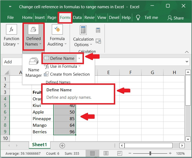
Task: Switch to the Insert tab
Action: pyautogui.click(x=40, y=17)
